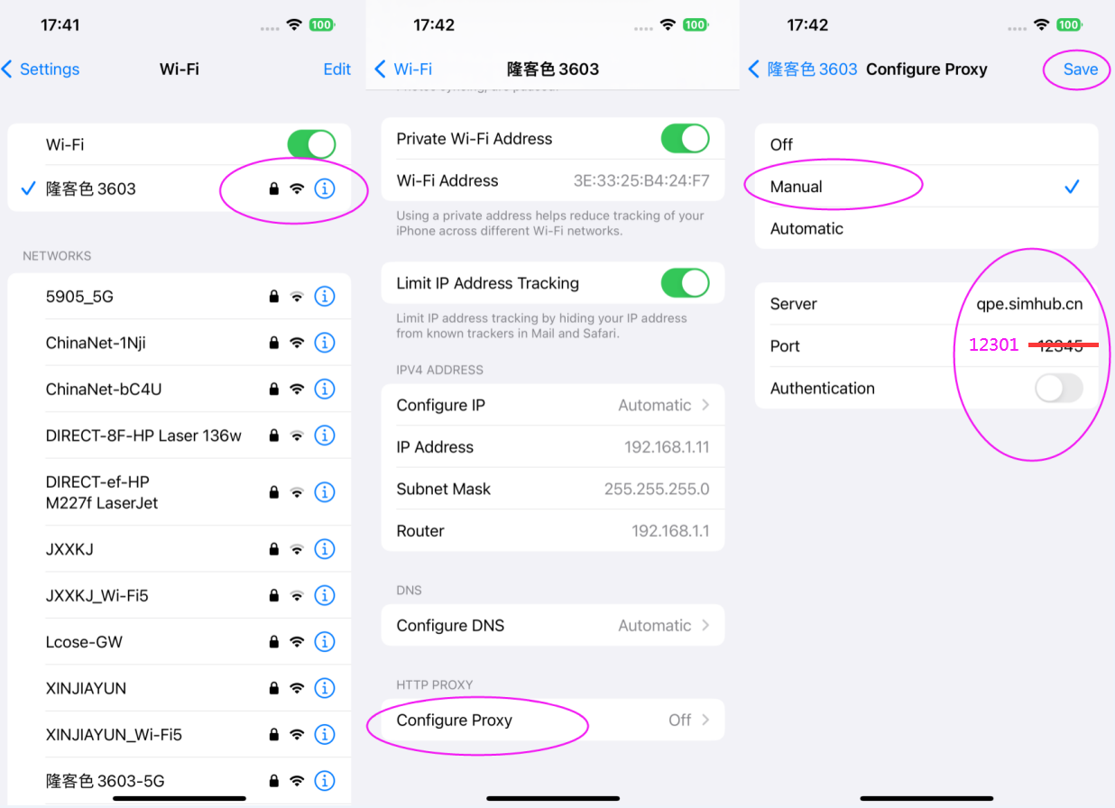
Task: Open info icon for Lcose-GW network
Action: (325, 642)
